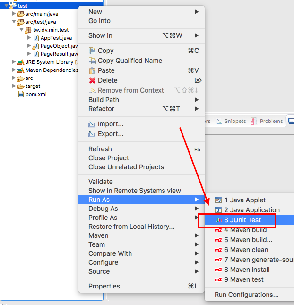Click the JUnit Test icon in submenu
This screenshot has height=305, width=294.
point(218,220)
